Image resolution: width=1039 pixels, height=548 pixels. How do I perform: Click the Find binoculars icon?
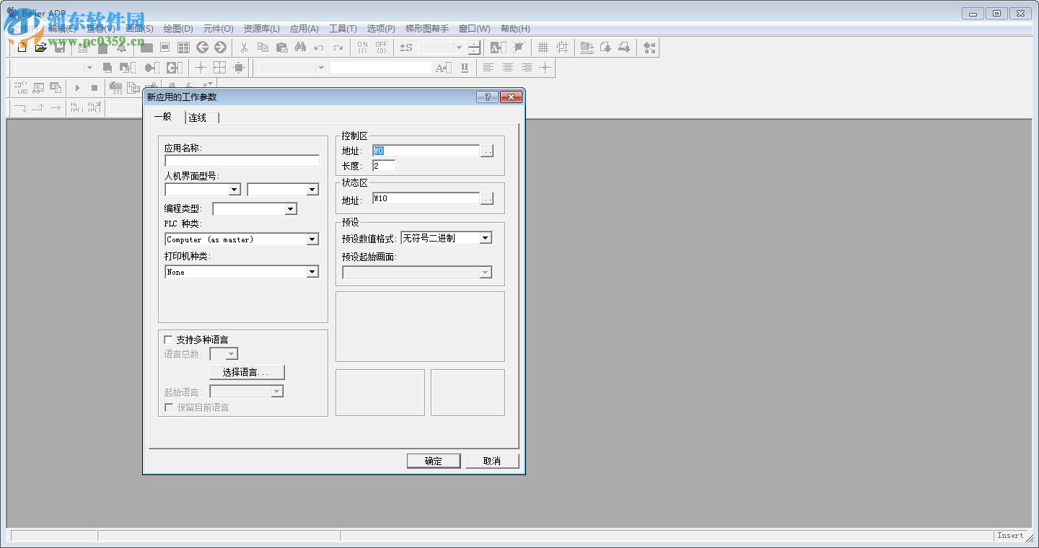click(300, 48)
